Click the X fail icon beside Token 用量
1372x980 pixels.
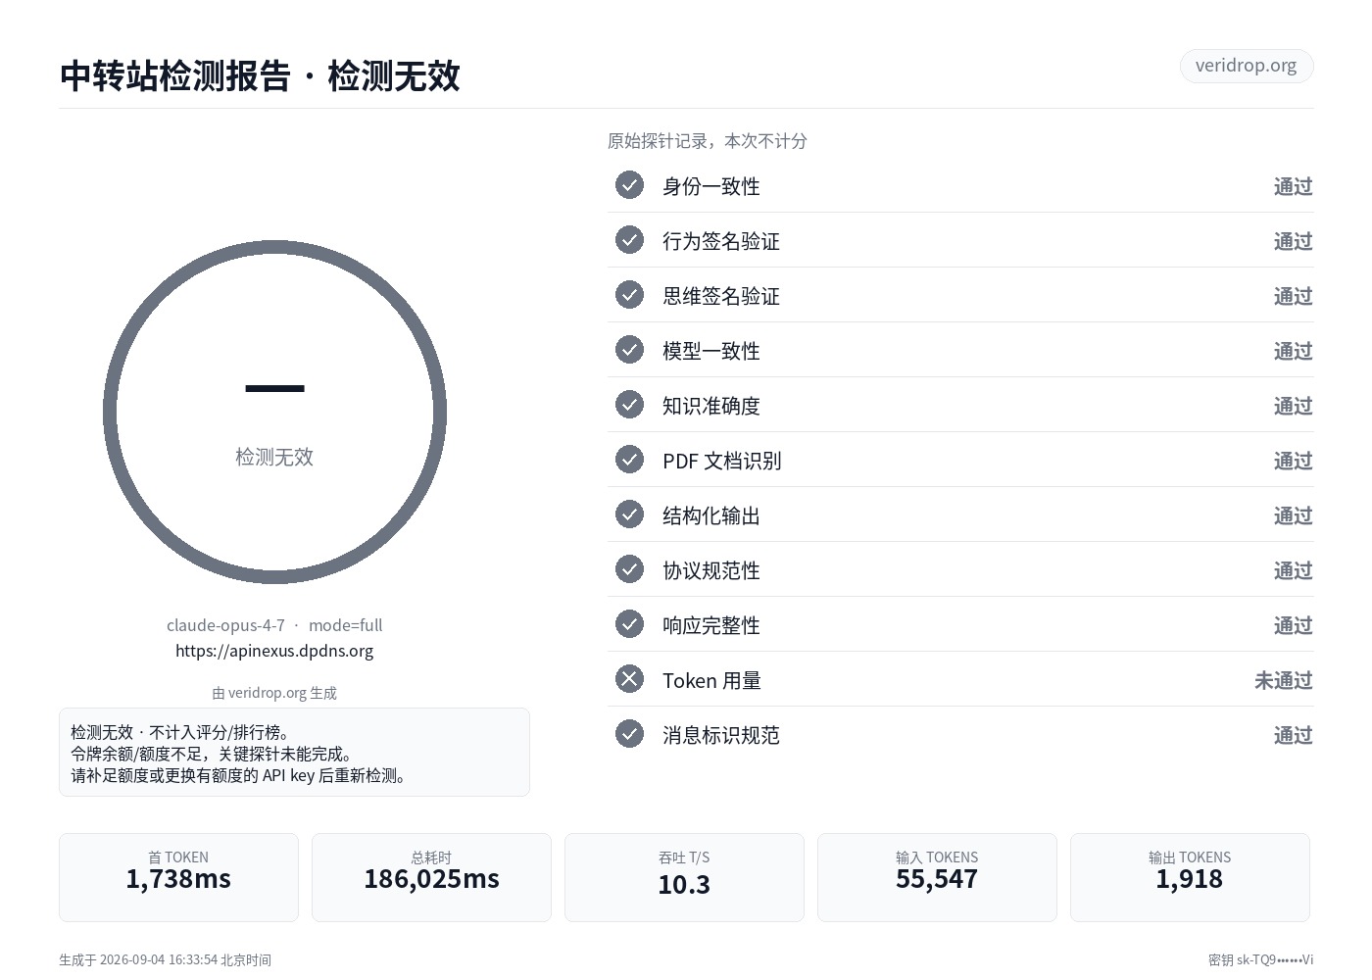click(x=629, y=679)
